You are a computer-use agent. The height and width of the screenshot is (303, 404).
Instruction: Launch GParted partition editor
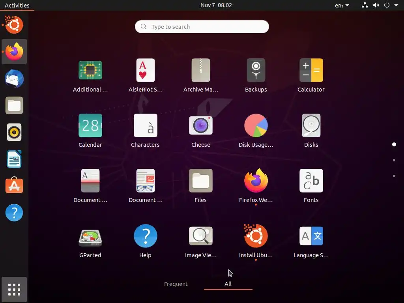click(x=90, y=238)
